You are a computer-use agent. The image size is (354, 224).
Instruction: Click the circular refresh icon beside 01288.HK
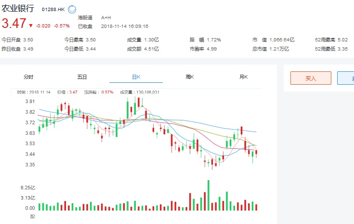click(x=72, y=9)
